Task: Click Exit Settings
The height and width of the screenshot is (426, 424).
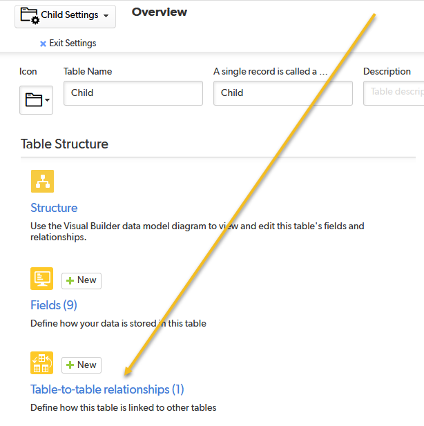Action: (x=73, y=43)
